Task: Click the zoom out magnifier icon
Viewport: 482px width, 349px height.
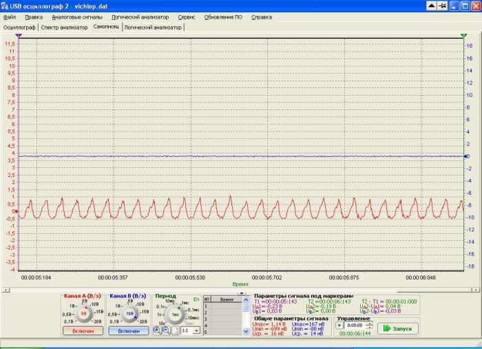Action: [x=166, y=330]
